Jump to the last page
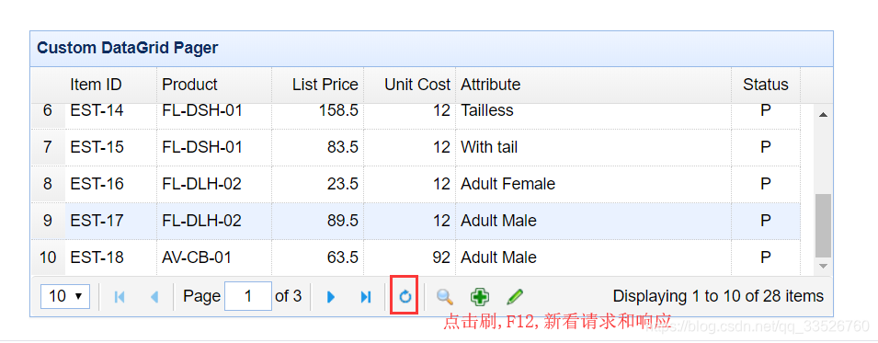 click(366, 296)
